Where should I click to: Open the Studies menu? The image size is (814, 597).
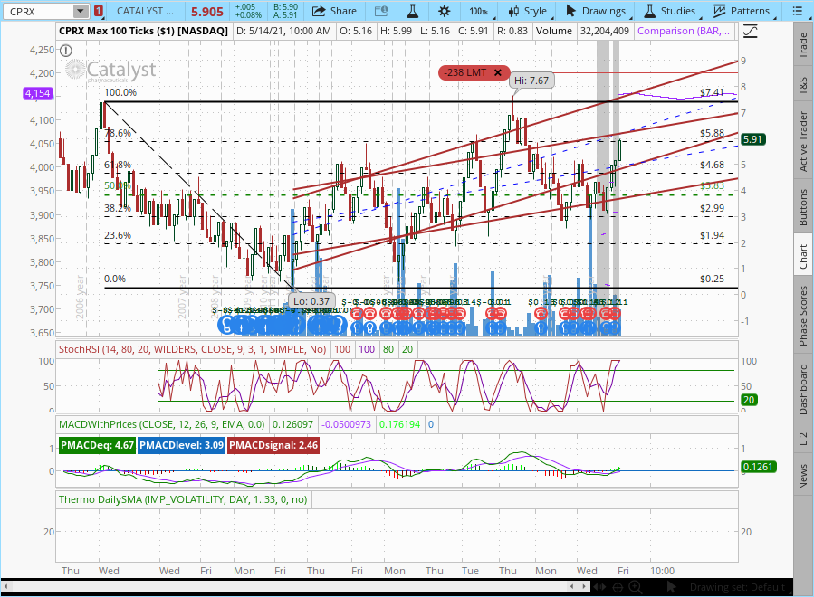[668, 11]
